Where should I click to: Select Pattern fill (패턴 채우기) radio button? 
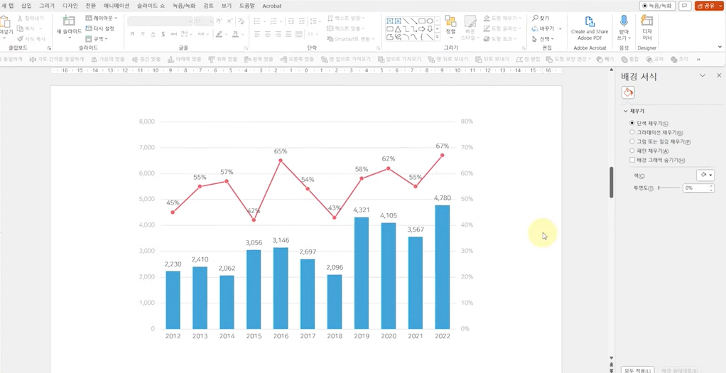tap(632, 151)
